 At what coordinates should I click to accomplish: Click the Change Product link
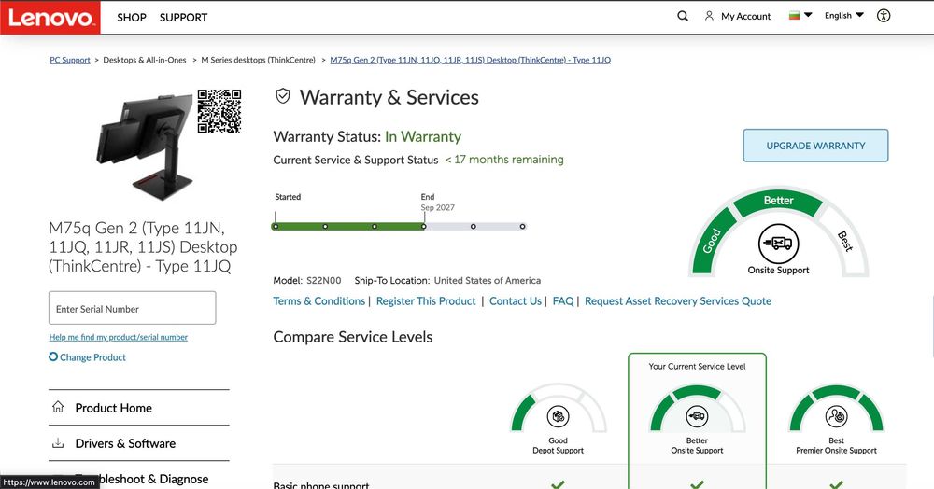pyautogui.click(x=92, y=356)
